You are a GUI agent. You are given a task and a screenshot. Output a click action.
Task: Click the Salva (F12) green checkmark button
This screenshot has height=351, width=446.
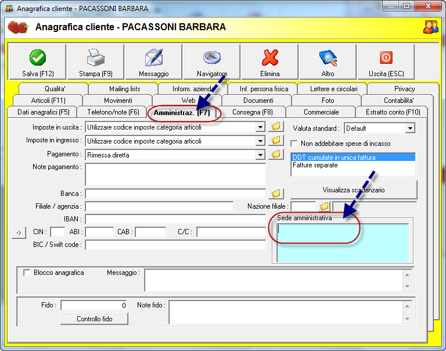point(38,62)
